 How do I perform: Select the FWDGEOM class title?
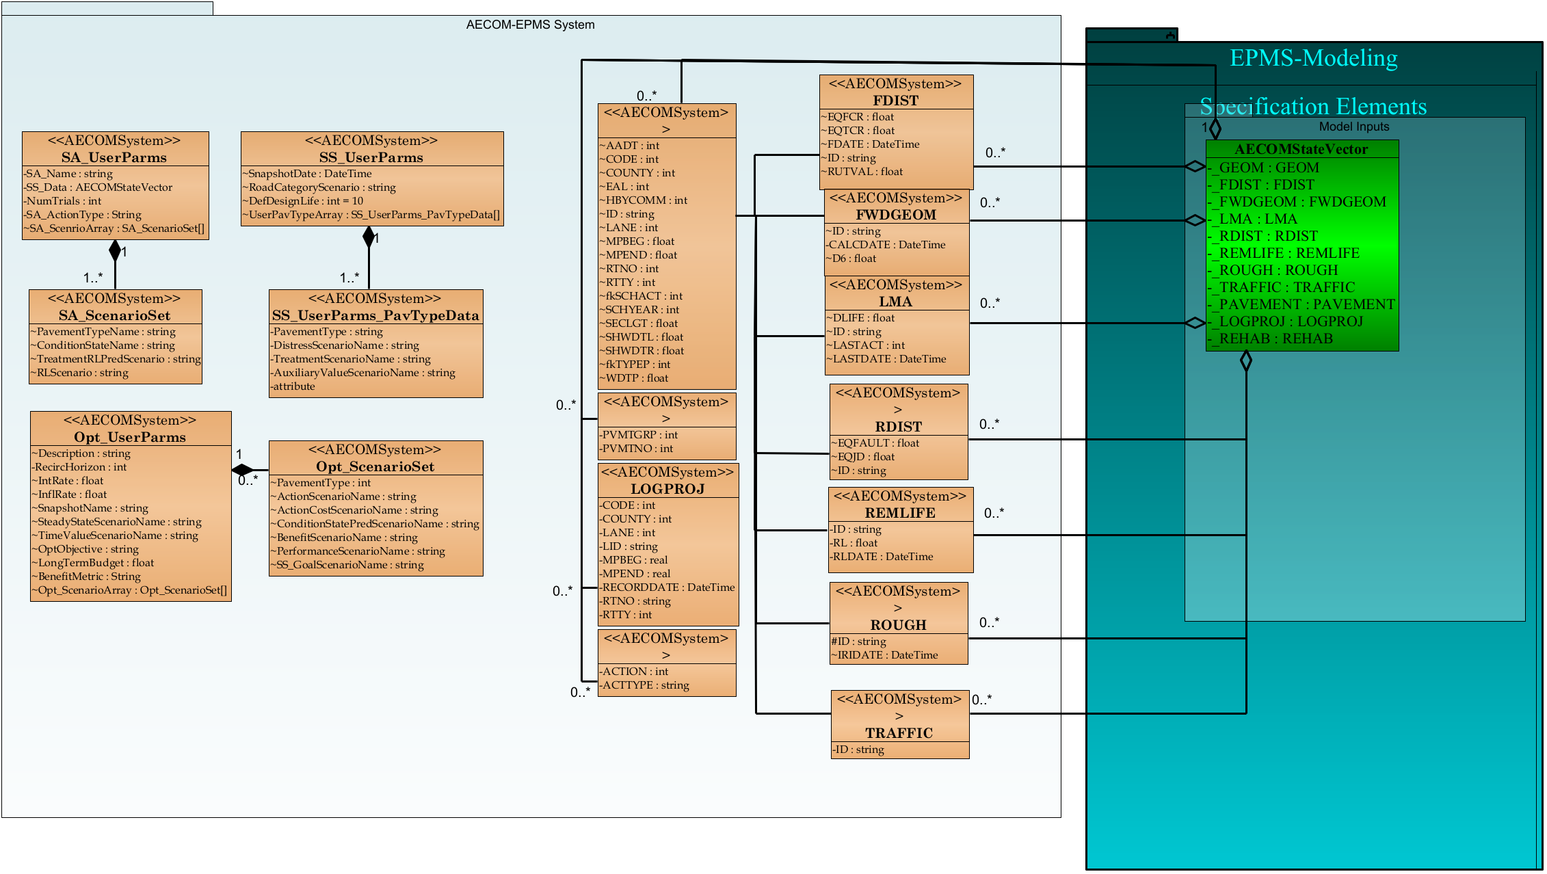click(896, 215)
